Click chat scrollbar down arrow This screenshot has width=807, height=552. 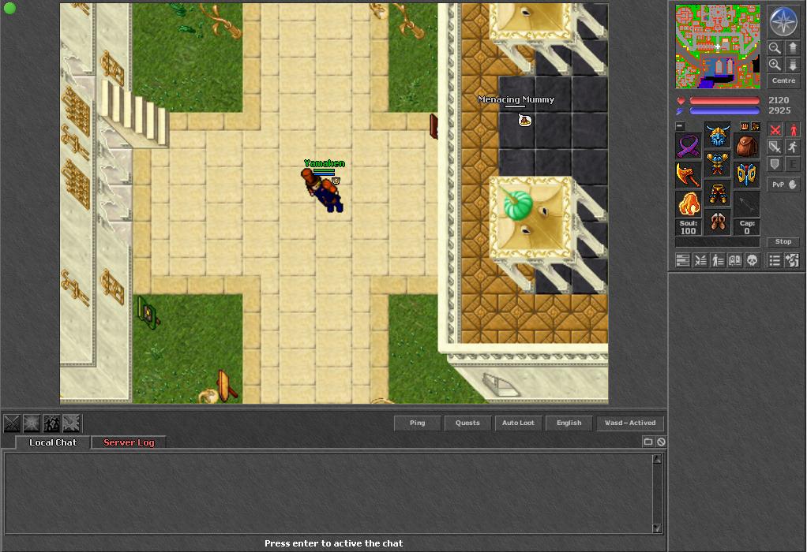coord(657,528)
